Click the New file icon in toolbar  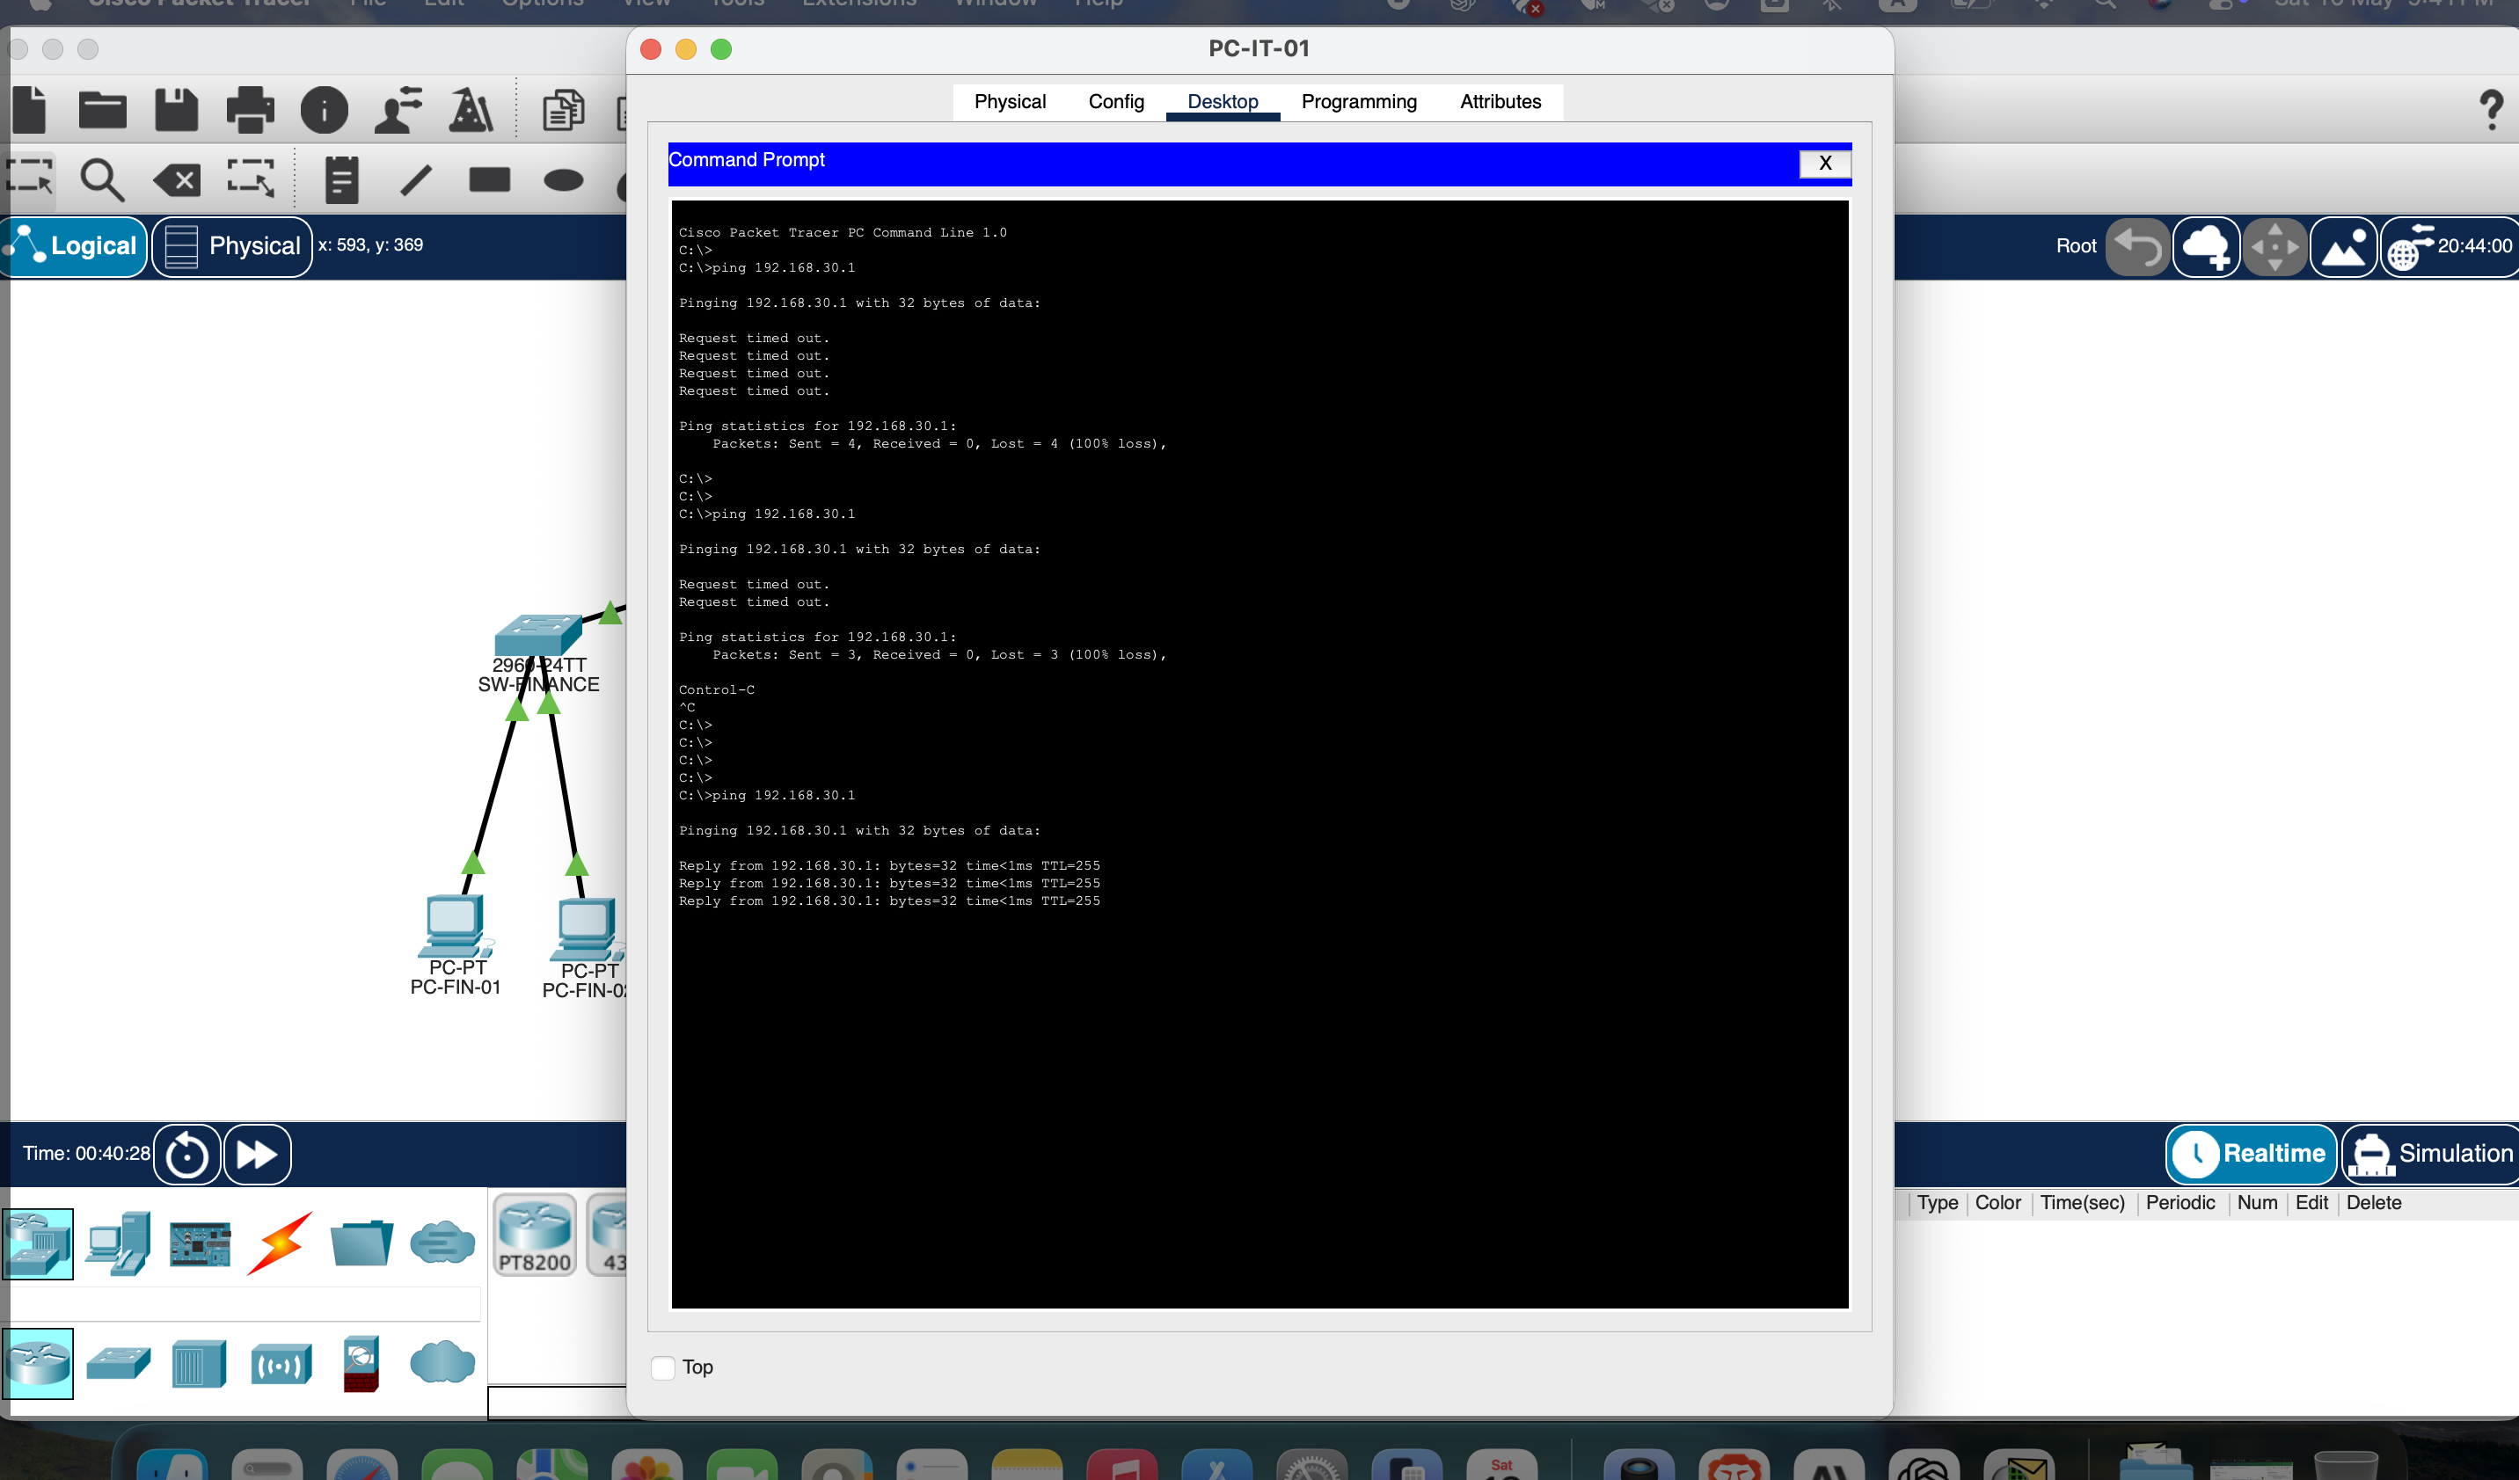click(30, 110)
